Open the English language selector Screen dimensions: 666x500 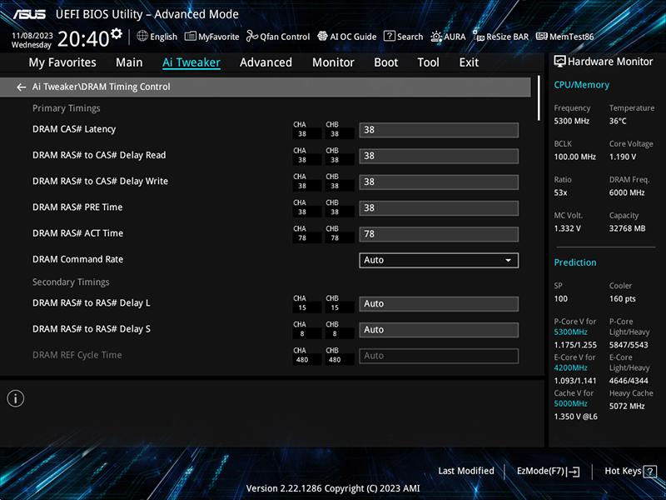(x=157, y=37)
